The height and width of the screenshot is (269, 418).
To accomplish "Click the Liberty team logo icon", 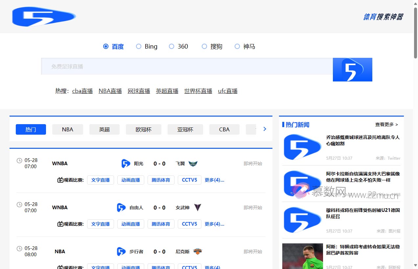I will pyautogui.click(x=121, y=208).
